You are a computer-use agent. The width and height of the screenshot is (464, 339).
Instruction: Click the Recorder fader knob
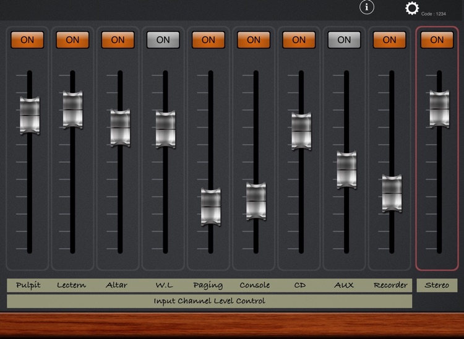coord(392,194)
